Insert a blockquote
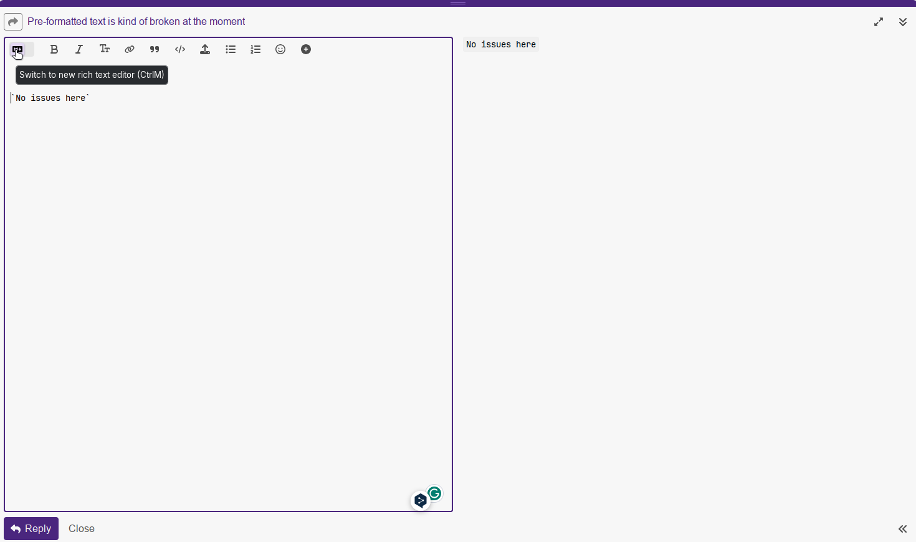The height and width of the screenshot is (542, 916). point(155,50)
